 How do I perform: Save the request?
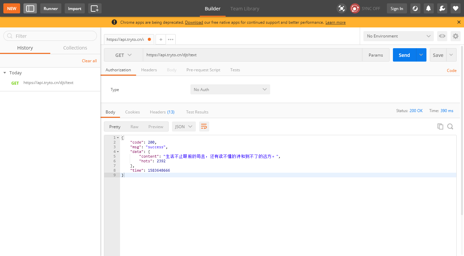pos(438,55)
